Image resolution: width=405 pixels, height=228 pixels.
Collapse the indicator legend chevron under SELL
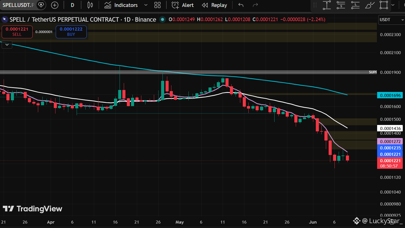(7, 44)
